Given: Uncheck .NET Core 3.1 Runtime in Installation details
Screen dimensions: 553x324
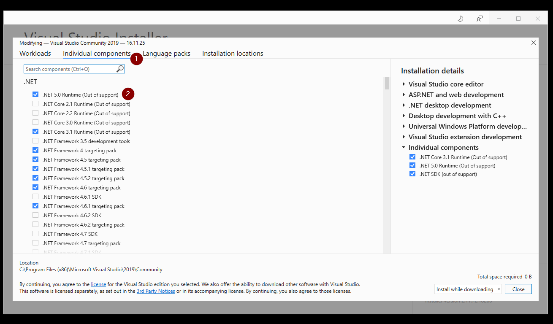Looking at the screenshot, I should (x=412, y=157).
